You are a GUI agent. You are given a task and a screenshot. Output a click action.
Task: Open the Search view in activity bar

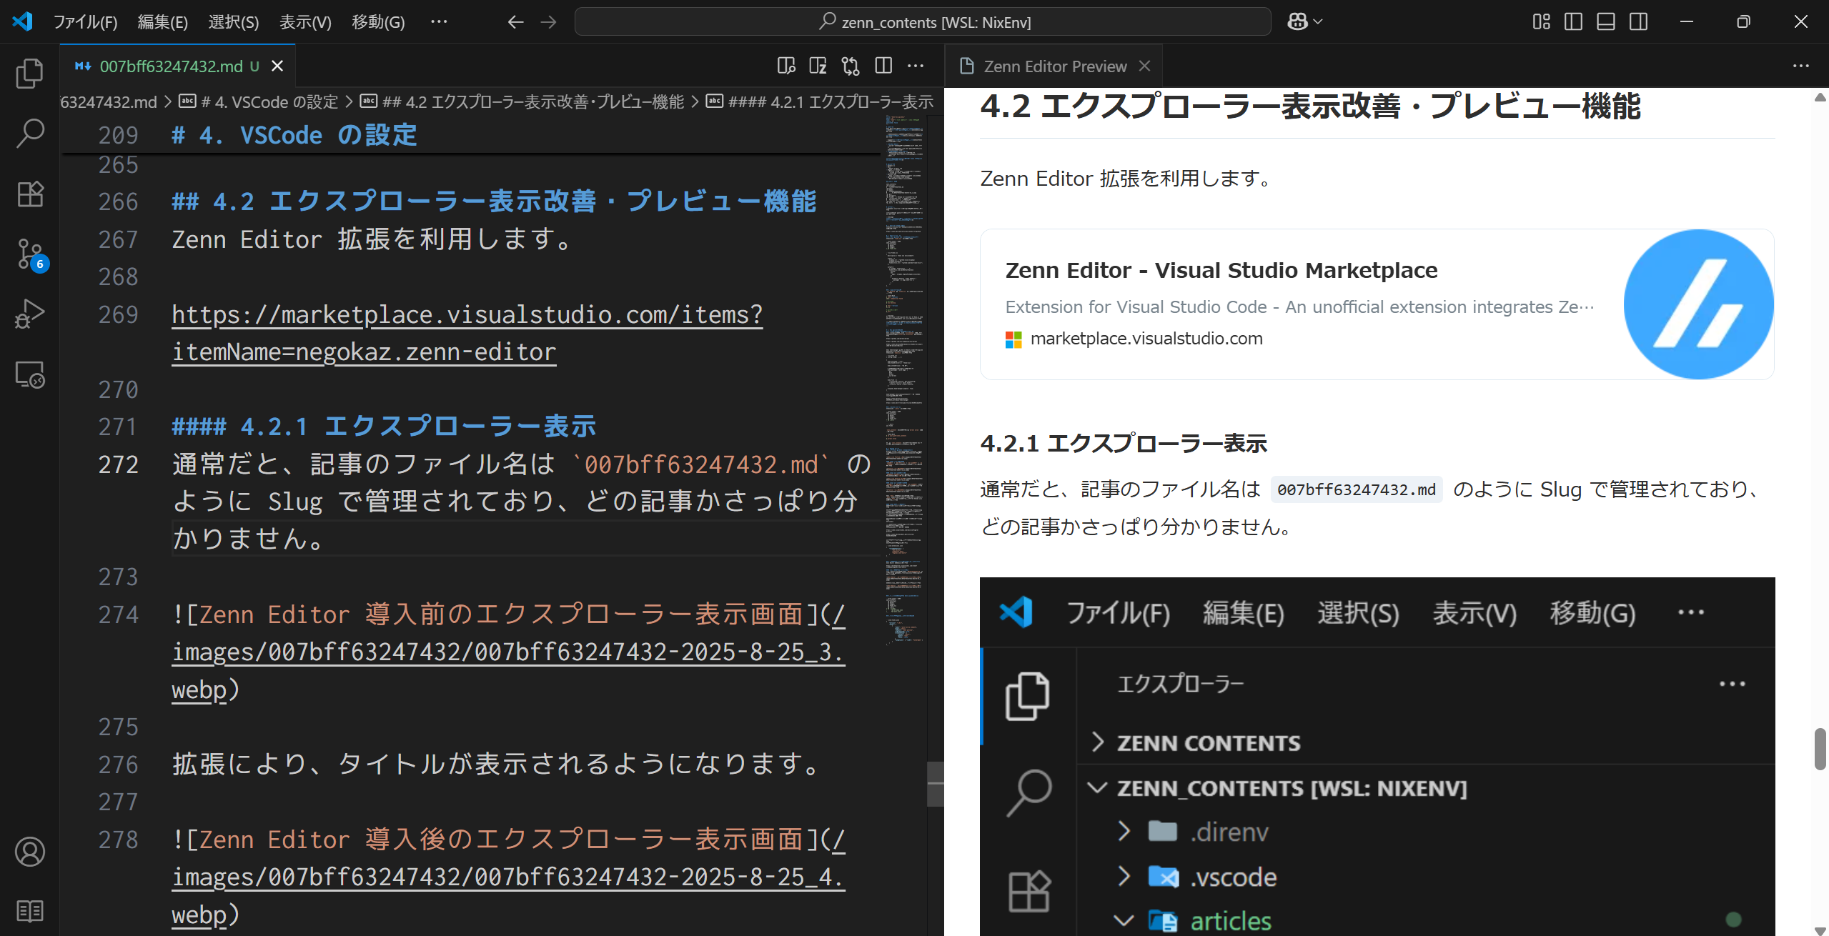(x=29, y=133)
